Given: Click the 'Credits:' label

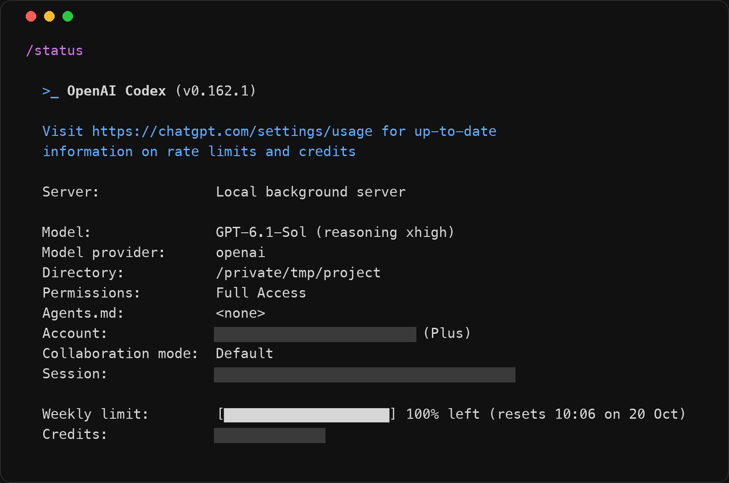Looking at the screenshot, I should (x=75, y=434).
